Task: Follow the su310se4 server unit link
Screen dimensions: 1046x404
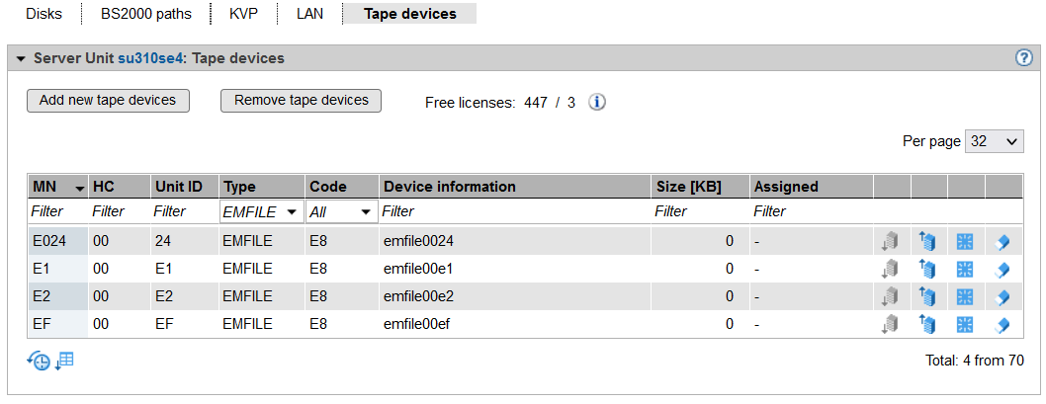Action: (x=150, y=59)
